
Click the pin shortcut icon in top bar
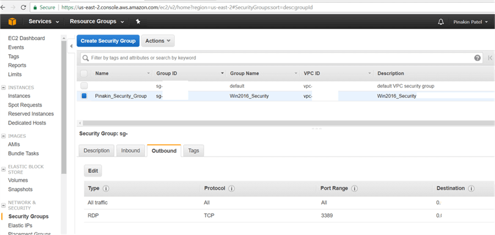pyautogui.click(x=138, y=21)
